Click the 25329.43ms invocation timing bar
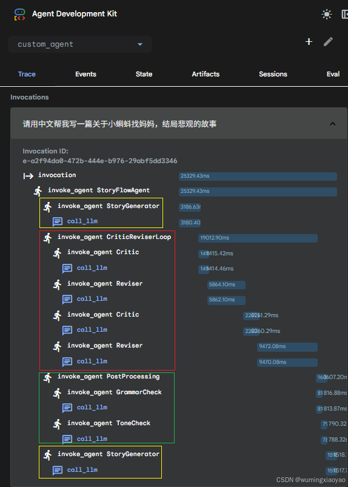 coord(258,176)
